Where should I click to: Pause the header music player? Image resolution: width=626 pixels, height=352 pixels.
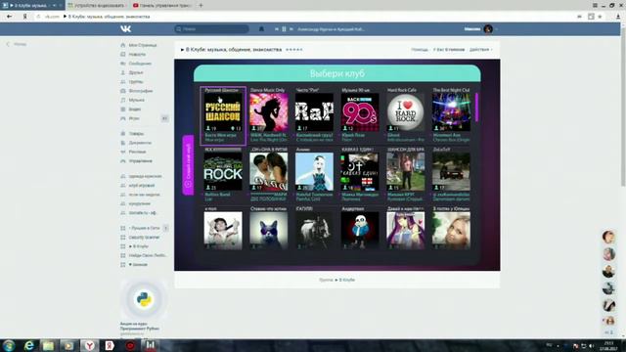284,29
